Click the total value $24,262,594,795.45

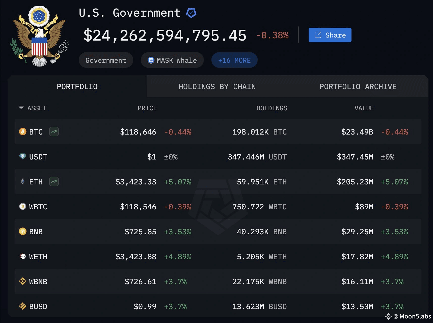pos(165,35)
